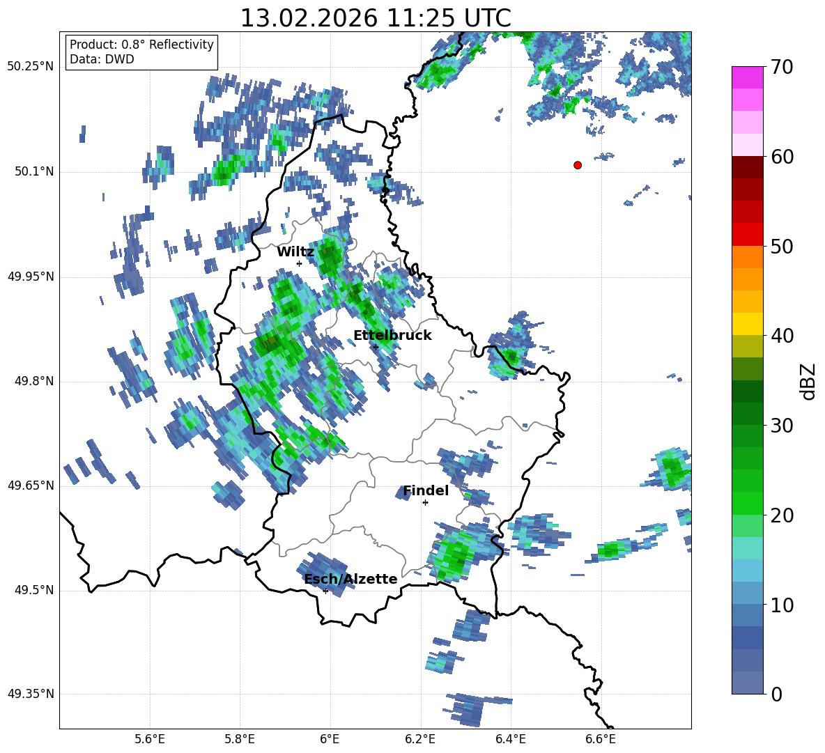The height and width of the screenshot is (753, 825).
Task: Click the Ettelbruck city label
Action: (392, 336)
